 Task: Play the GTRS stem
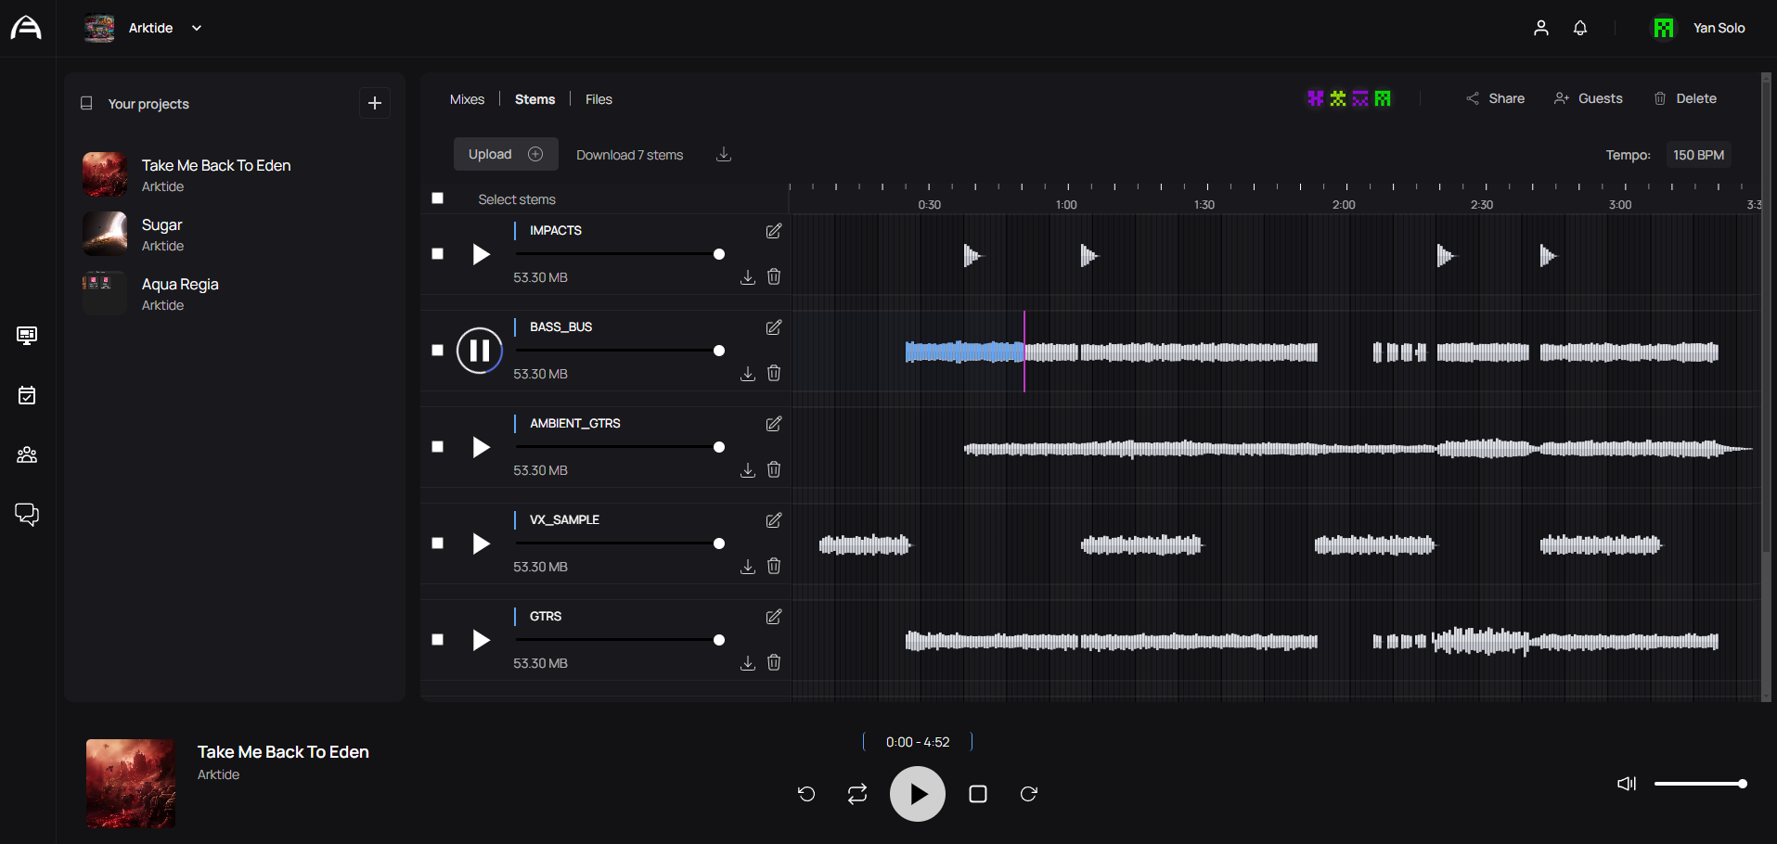481,640
